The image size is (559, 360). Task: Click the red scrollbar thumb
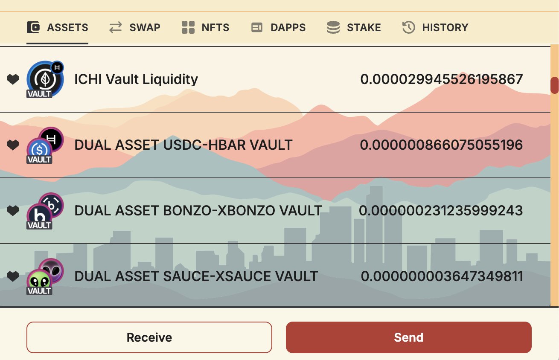point(554,85)
